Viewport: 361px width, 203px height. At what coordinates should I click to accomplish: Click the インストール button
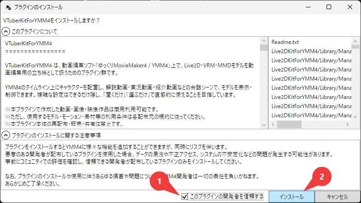pos(292,197)
